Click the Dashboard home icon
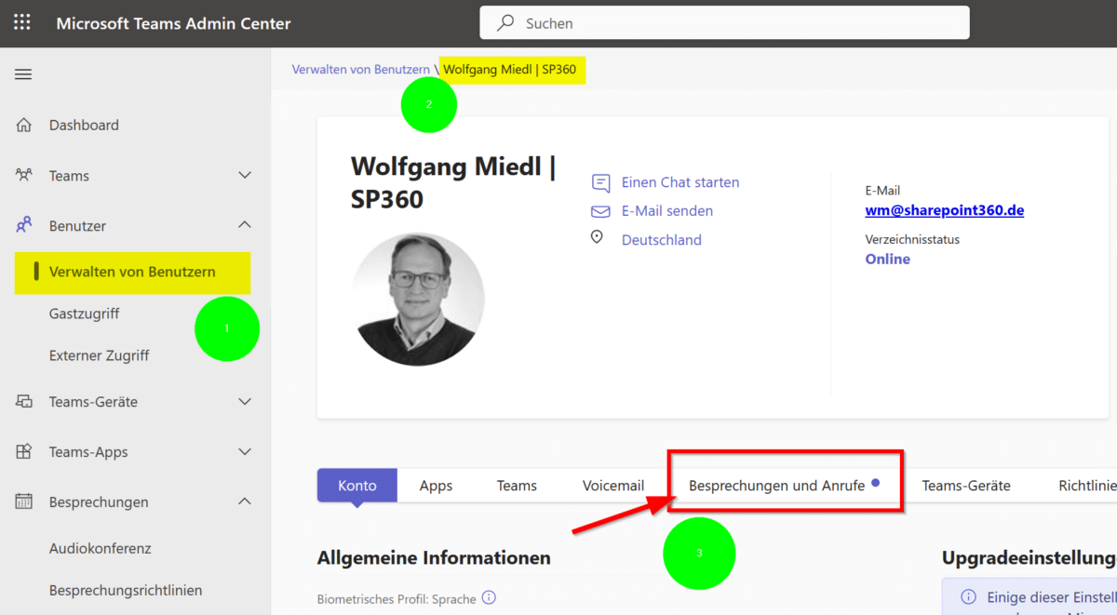 coord(24,125)
